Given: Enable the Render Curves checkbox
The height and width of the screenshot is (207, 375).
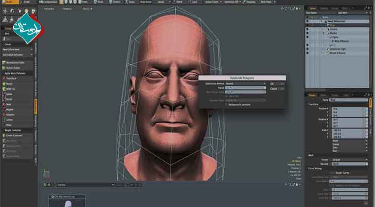Looking at the screenshot, I should coord(331,173).
